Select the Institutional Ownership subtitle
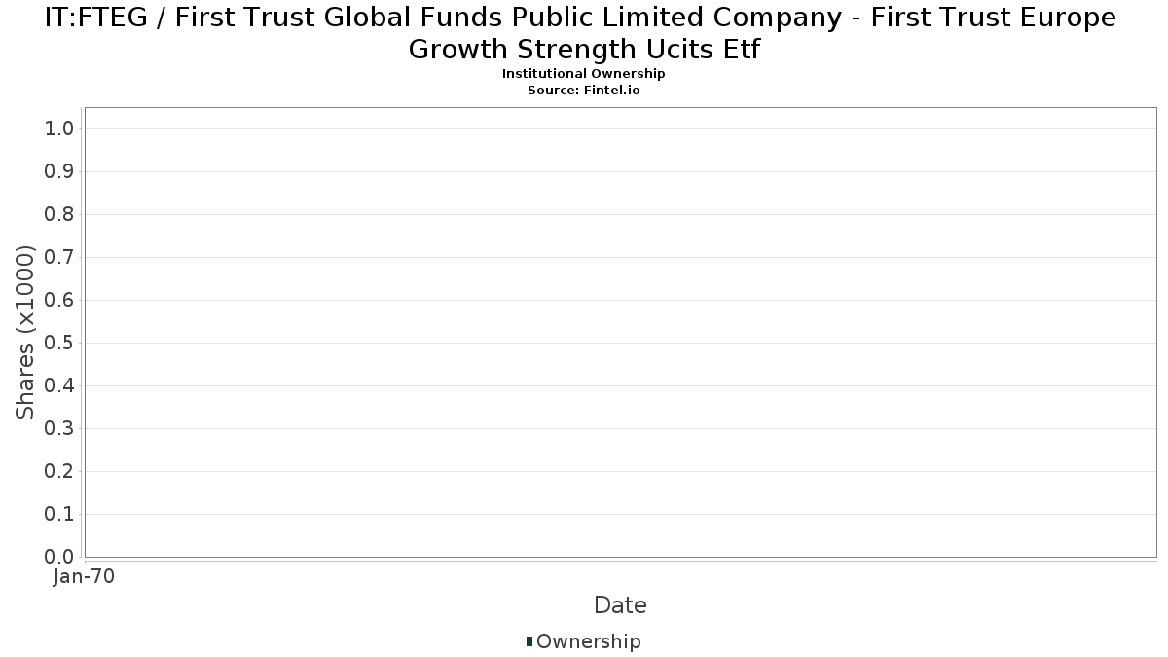The image size is (1168, 657). [583, 74]
